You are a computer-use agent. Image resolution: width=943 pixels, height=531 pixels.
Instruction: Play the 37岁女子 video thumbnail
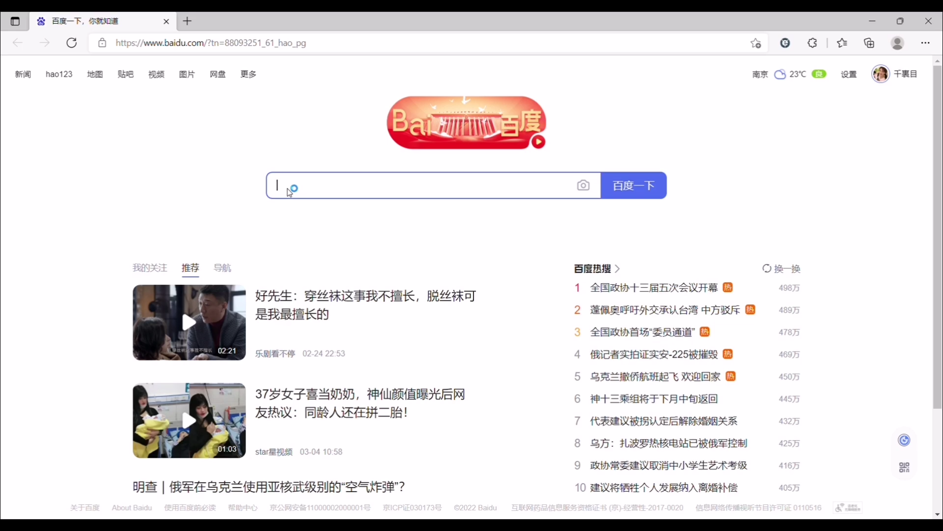tap(189, 421)
